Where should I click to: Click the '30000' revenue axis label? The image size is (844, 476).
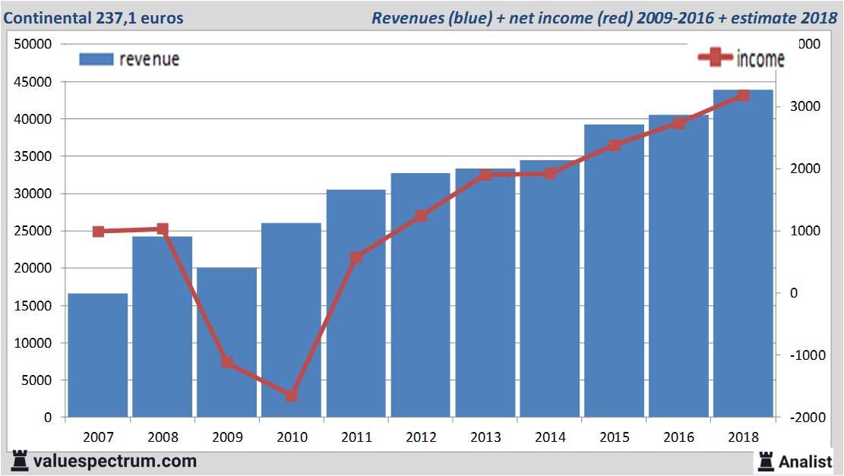click(x=33, y=194)
